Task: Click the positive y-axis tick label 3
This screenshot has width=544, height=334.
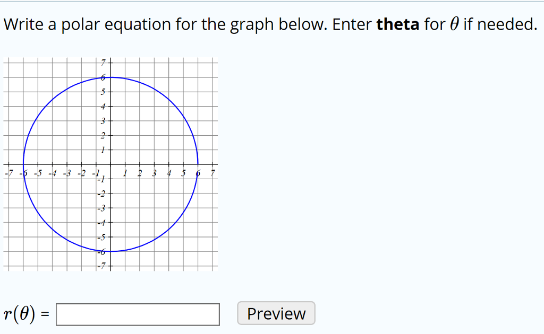Action: (103, 121)
